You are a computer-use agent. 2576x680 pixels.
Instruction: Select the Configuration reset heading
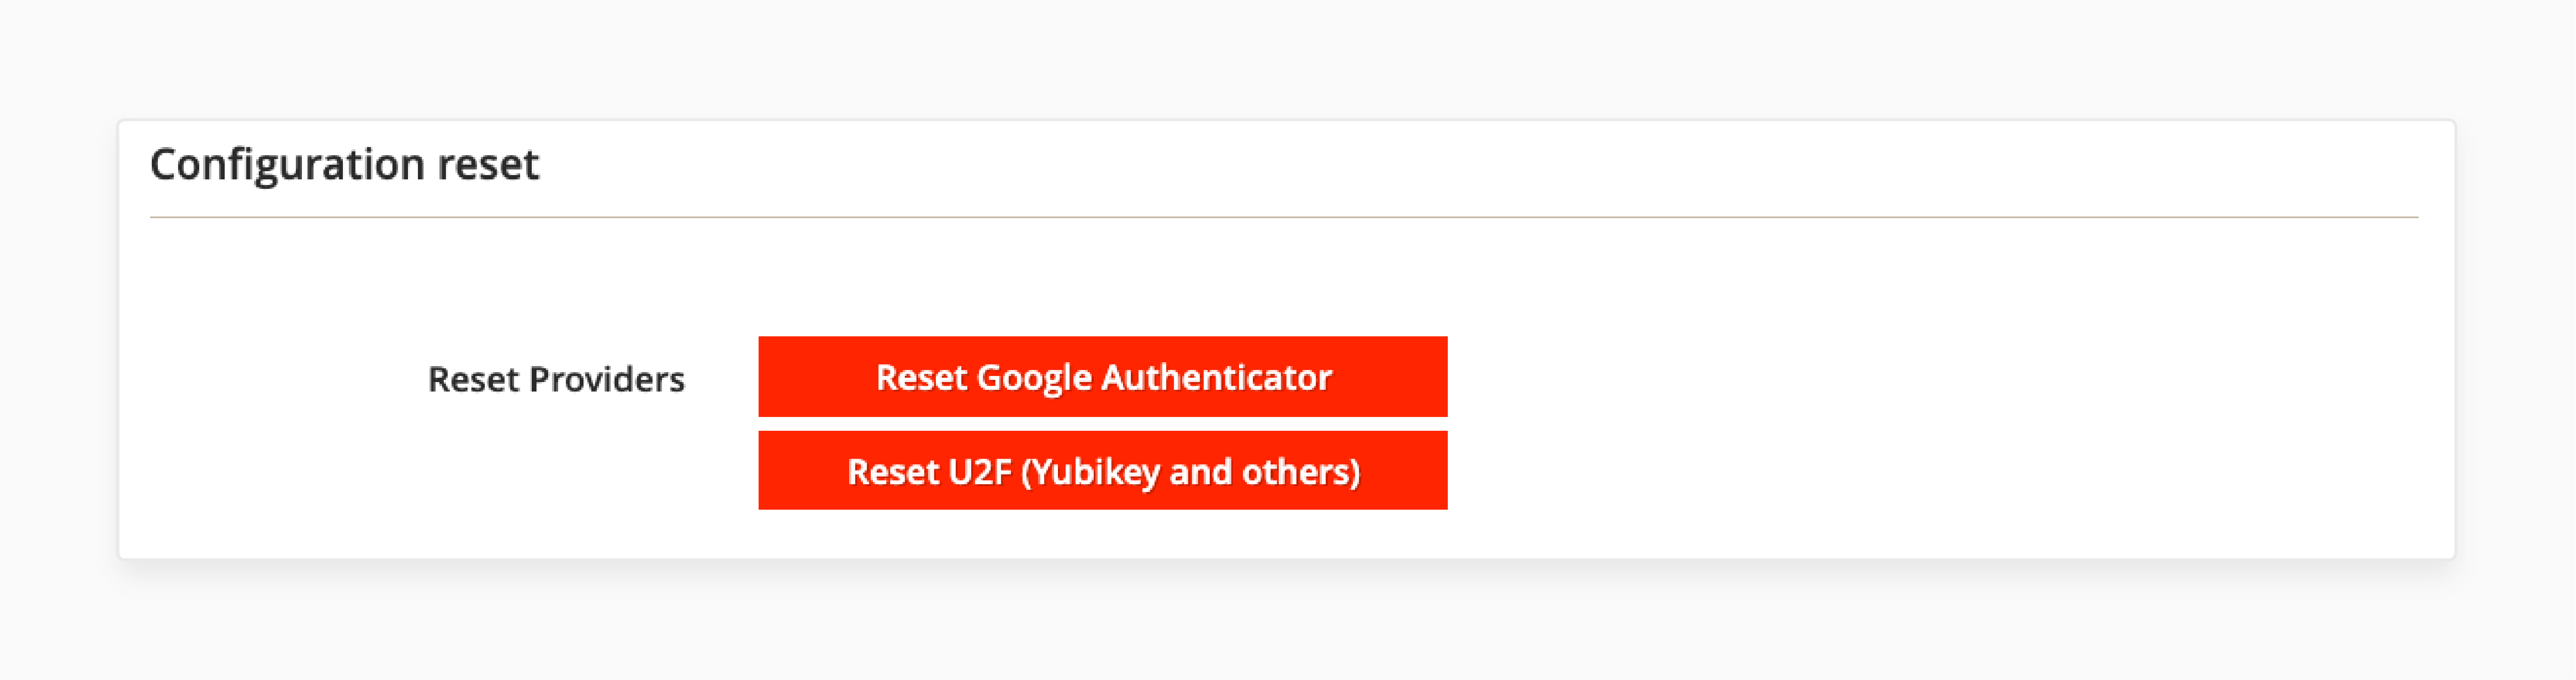coord(344,162)
